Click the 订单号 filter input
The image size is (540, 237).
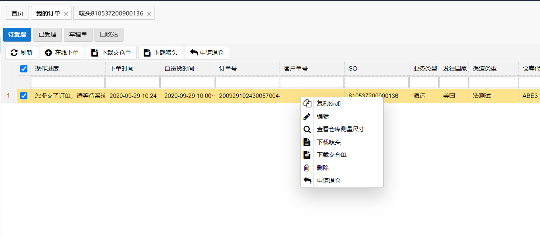tap(247, 82)
